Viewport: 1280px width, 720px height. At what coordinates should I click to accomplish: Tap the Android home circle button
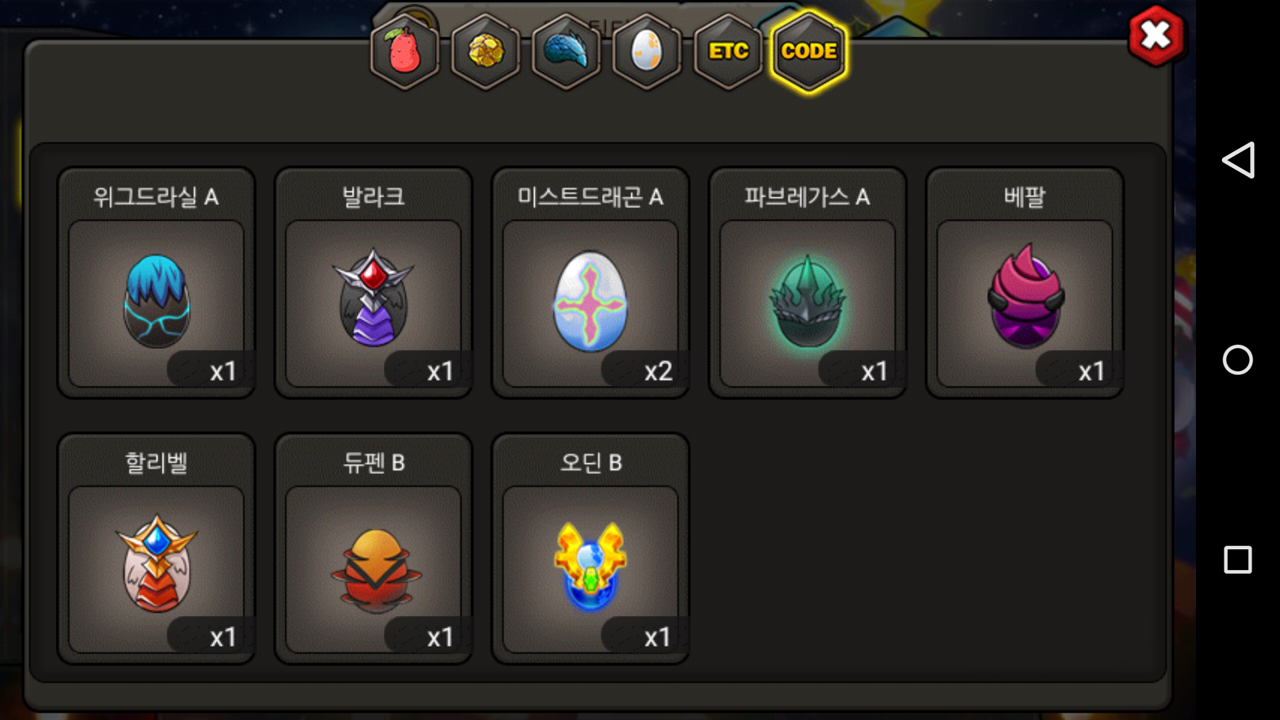pyautogui.click(x=1238, y=360)
